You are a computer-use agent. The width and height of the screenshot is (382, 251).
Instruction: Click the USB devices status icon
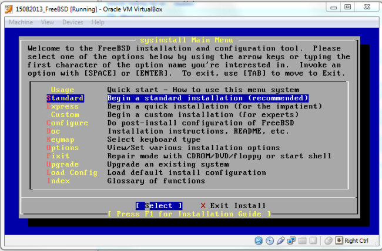pos(279,241)
